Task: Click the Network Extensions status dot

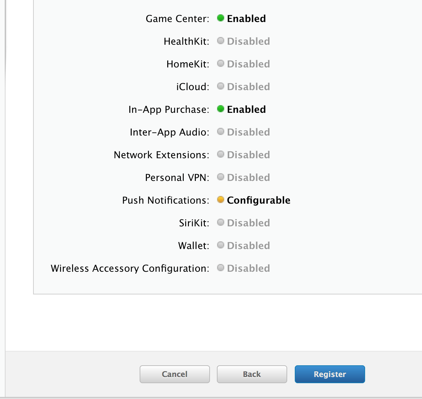Action: tap(221, 154)
